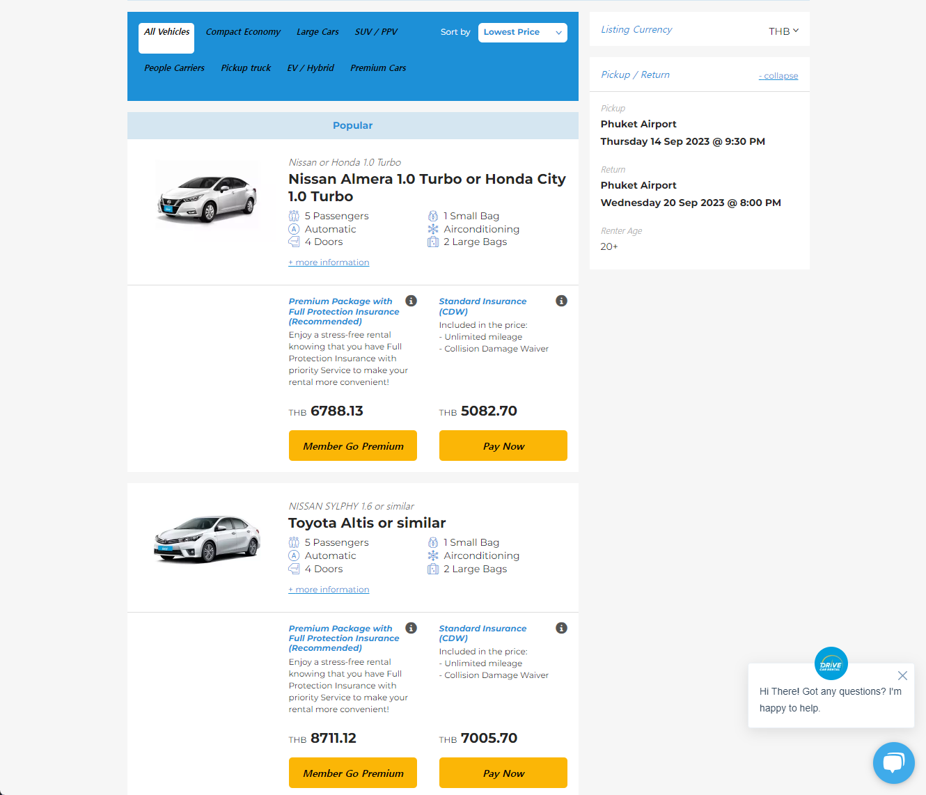Click the Large Bags icon on Nissan Almera
The image size is (926, 795).
tap(433, 242)
